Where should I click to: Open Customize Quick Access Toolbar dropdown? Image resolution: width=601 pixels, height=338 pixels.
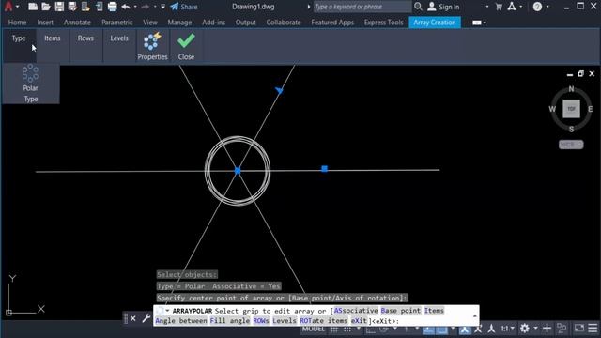point(163,7)
